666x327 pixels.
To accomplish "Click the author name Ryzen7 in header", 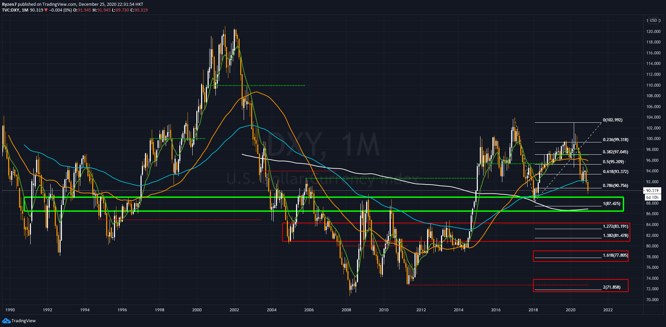I will pyautogui.click(x=9, y=4).
